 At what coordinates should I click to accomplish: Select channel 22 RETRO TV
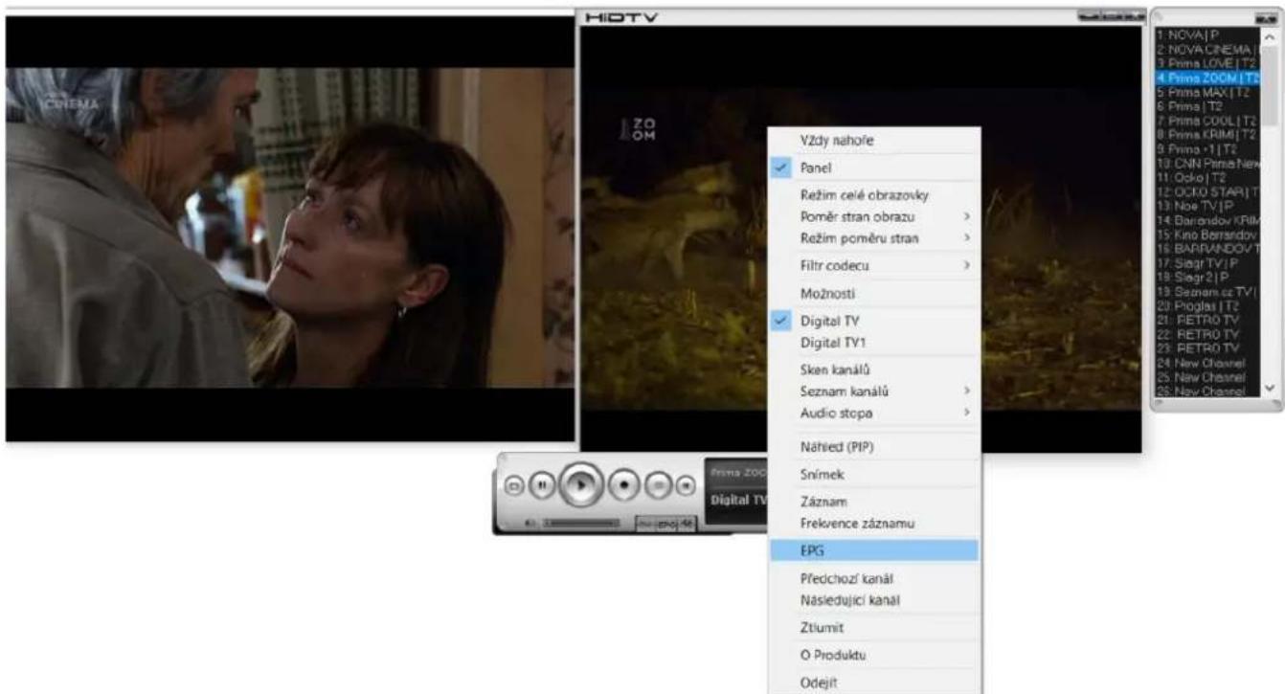click(1206, 334)
